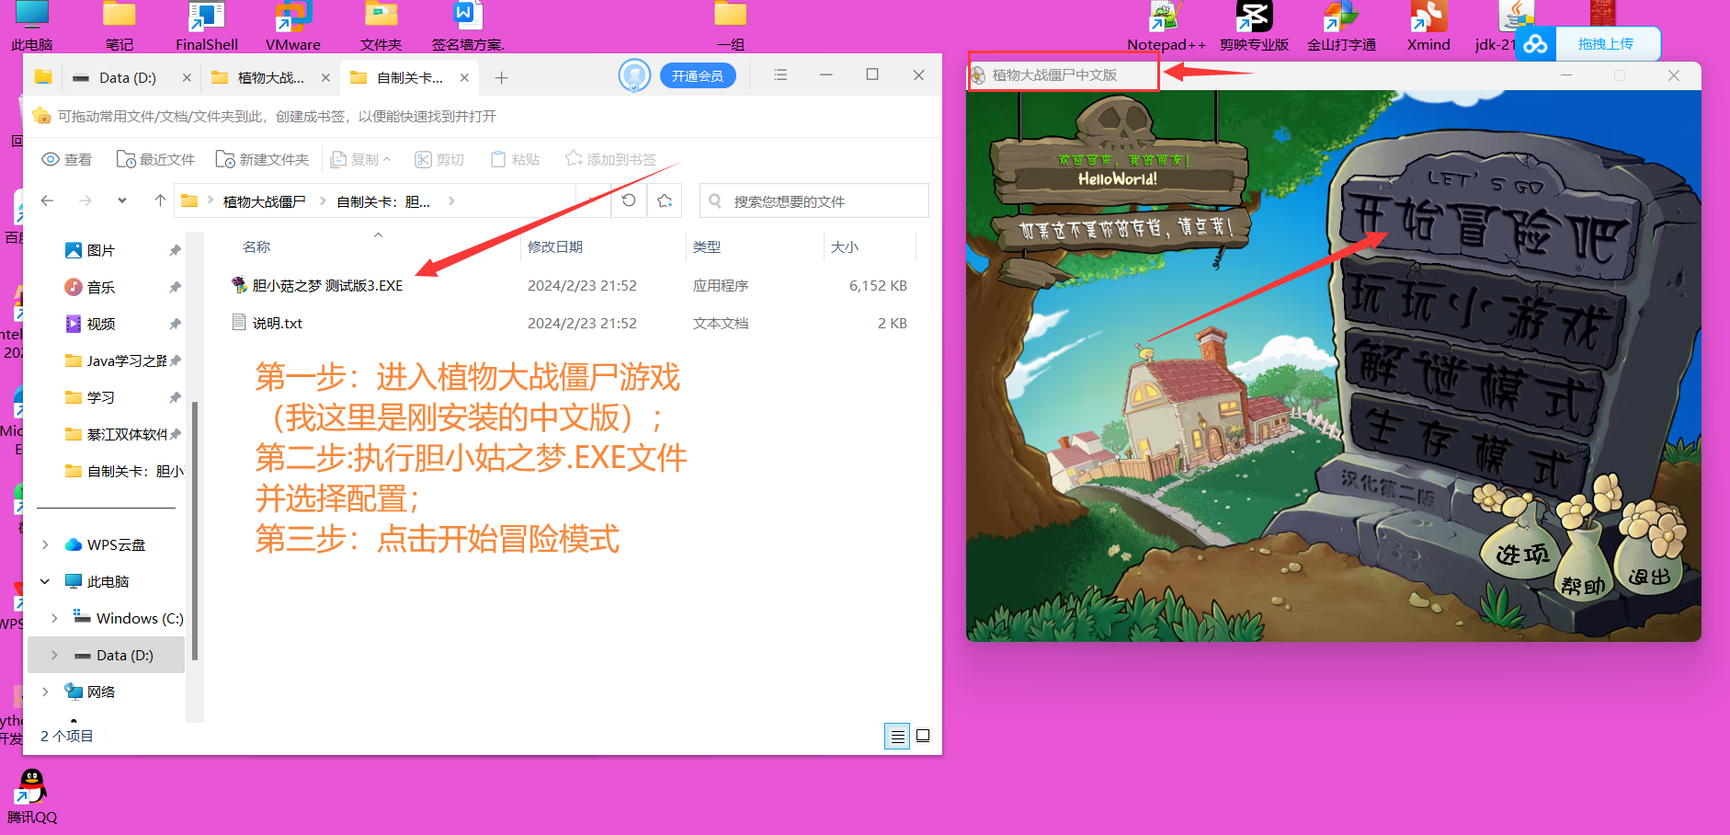Select 生存模式 in the game menu
The width and height of the screenshot is (1730, 835).
(1469, 450)
